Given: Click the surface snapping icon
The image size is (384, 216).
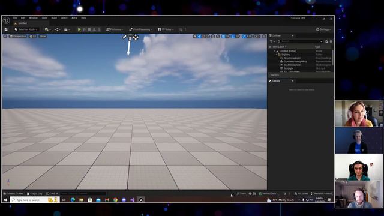Looking at the screenshot, I should (x=218, y=36).
